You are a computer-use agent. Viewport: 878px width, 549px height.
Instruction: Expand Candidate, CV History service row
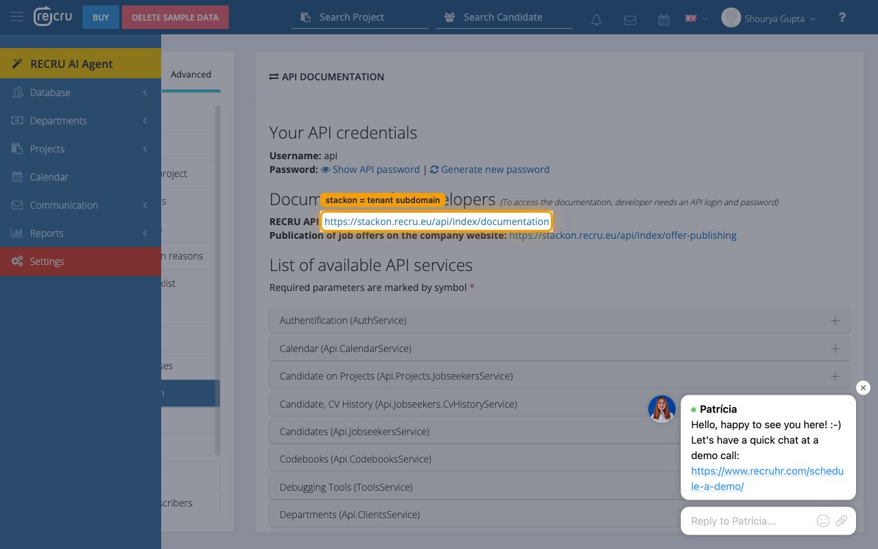560,404
